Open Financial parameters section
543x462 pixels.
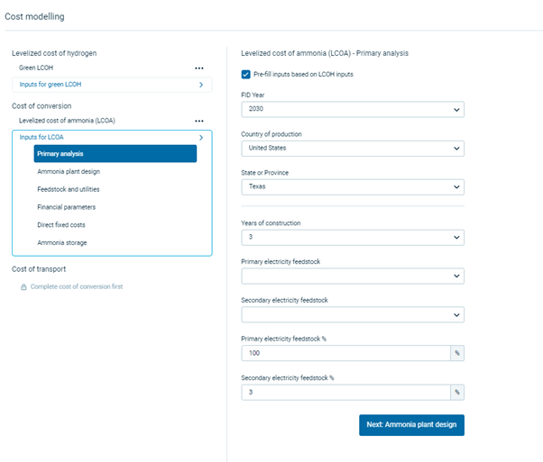pos(67,207)
